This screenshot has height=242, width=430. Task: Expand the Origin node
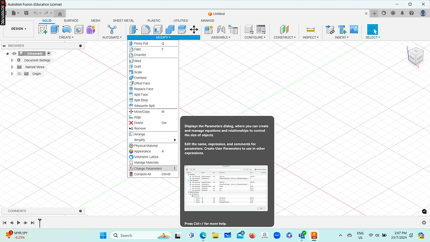(x=12, y=74)
